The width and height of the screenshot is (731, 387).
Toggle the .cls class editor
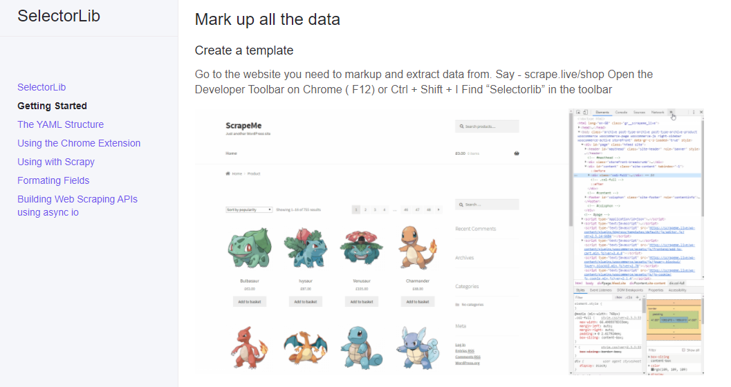coord(629,297)
